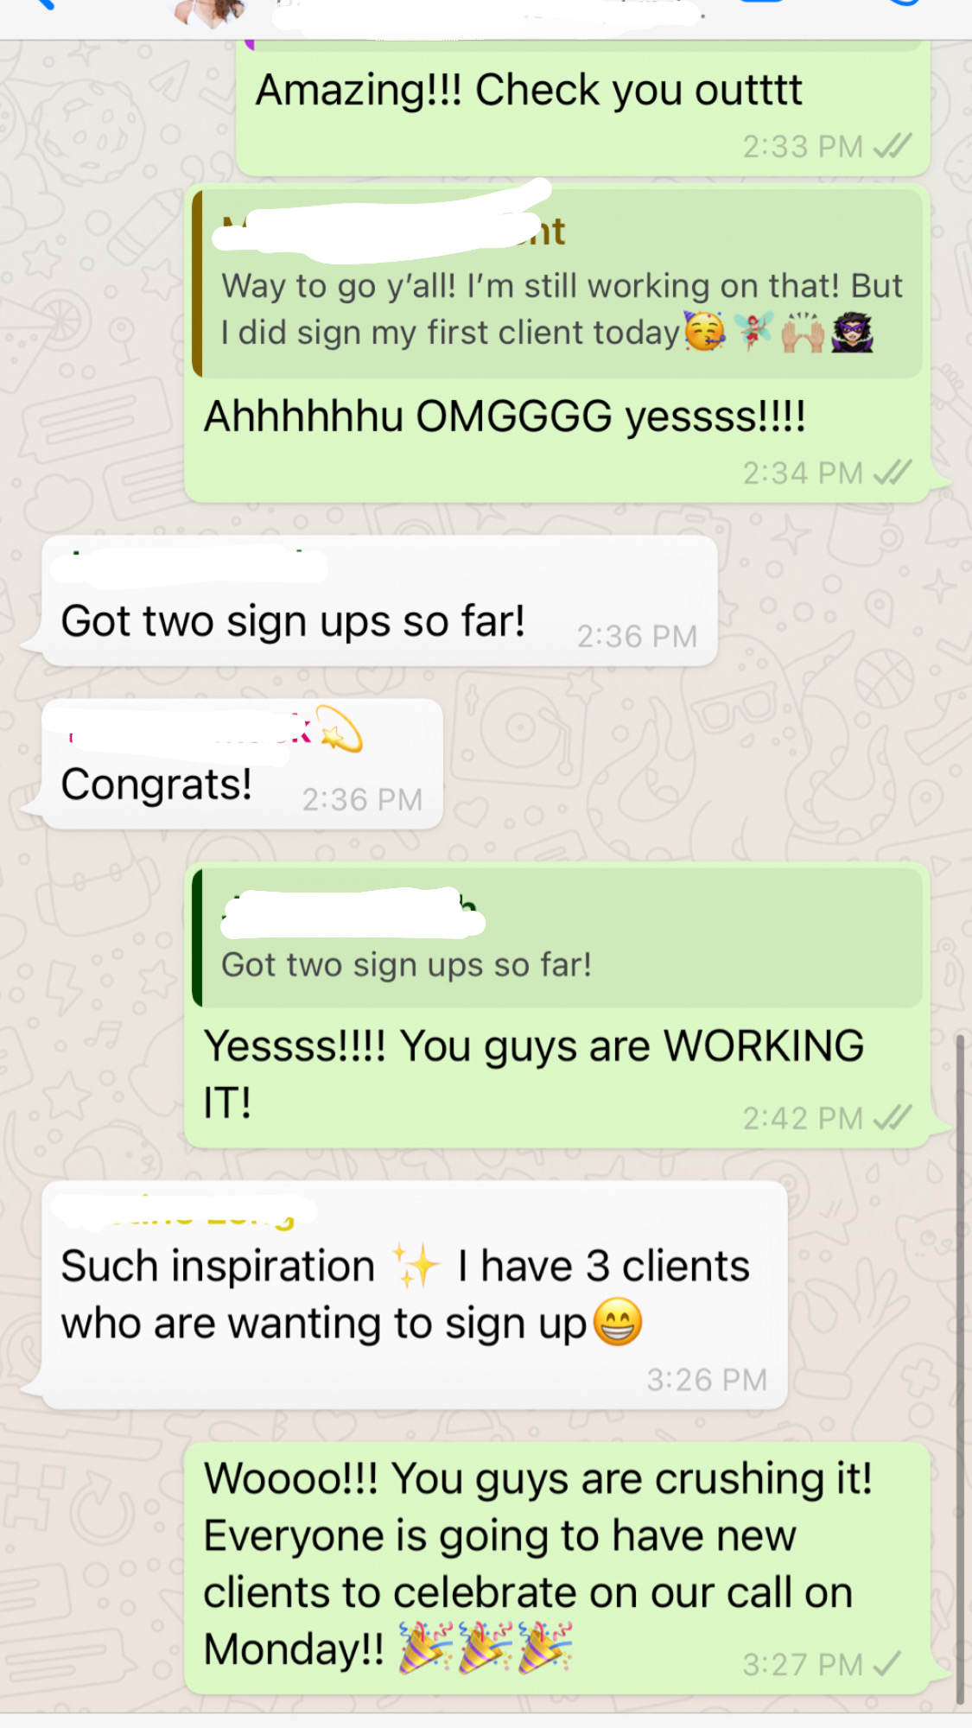The image size is (972, 1728).
Task: Select the 'Congrats!' message bubble
Action: coord(242,764)
